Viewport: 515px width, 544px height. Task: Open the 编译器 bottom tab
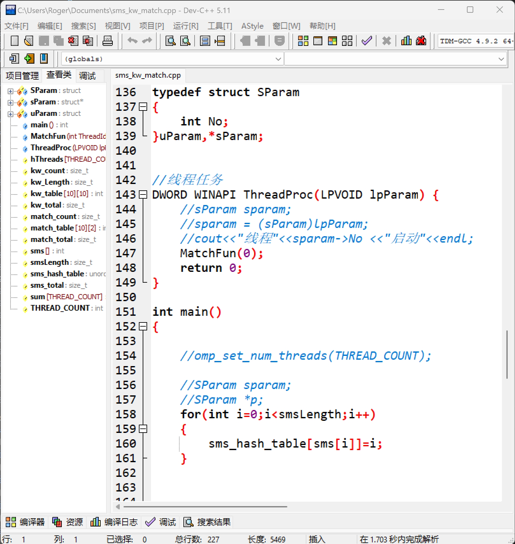[x=25, y=522]
